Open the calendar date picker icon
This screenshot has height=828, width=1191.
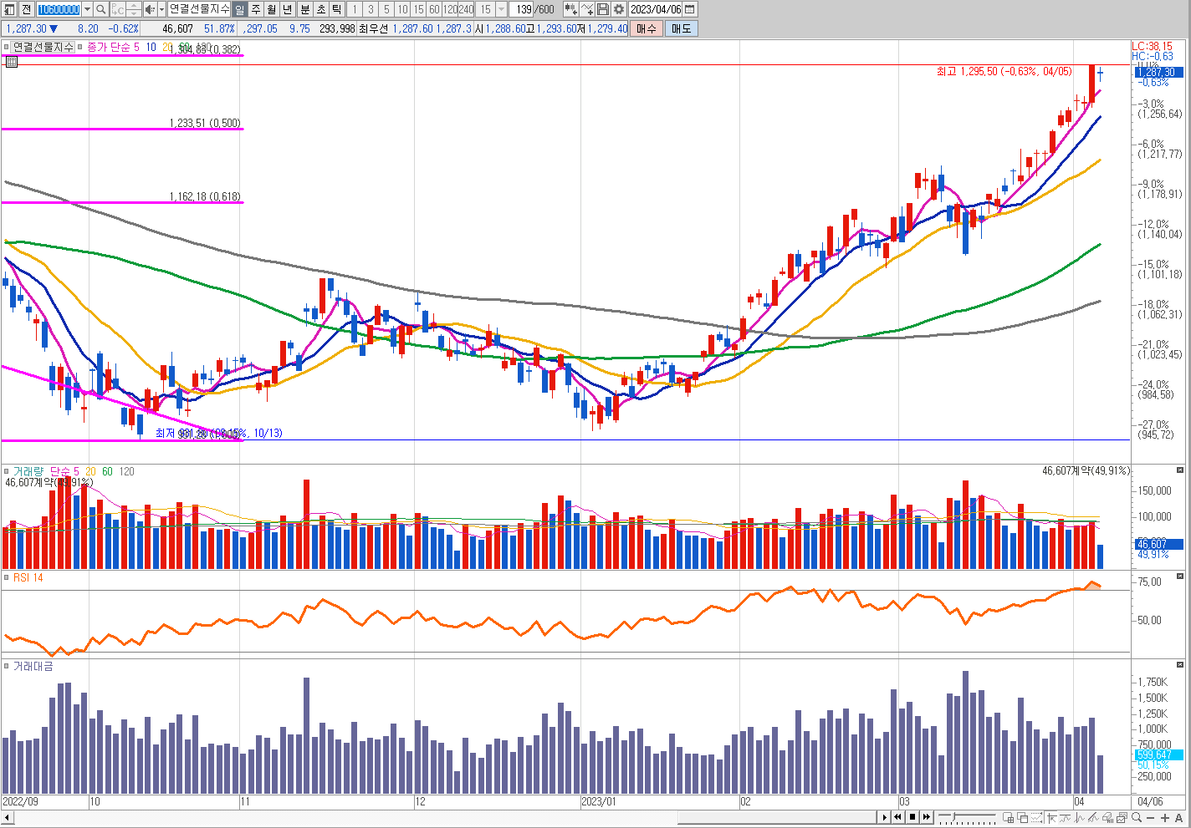(690, 9)
